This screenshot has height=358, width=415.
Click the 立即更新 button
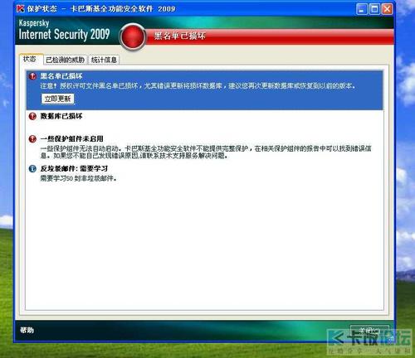[58, 99]
